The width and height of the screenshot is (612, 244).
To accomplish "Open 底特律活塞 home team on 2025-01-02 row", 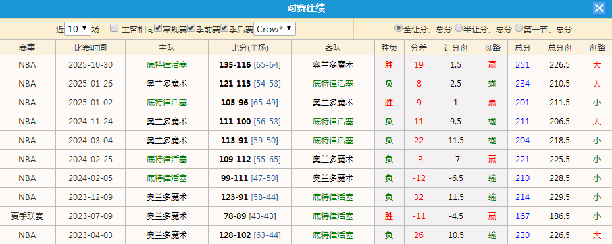I will coord(167,103).
